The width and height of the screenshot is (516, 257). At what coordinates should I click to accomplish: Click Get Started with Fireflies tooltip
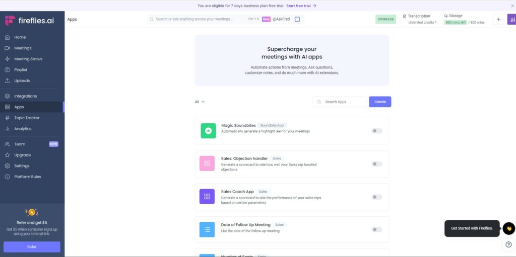pos(472,228)
